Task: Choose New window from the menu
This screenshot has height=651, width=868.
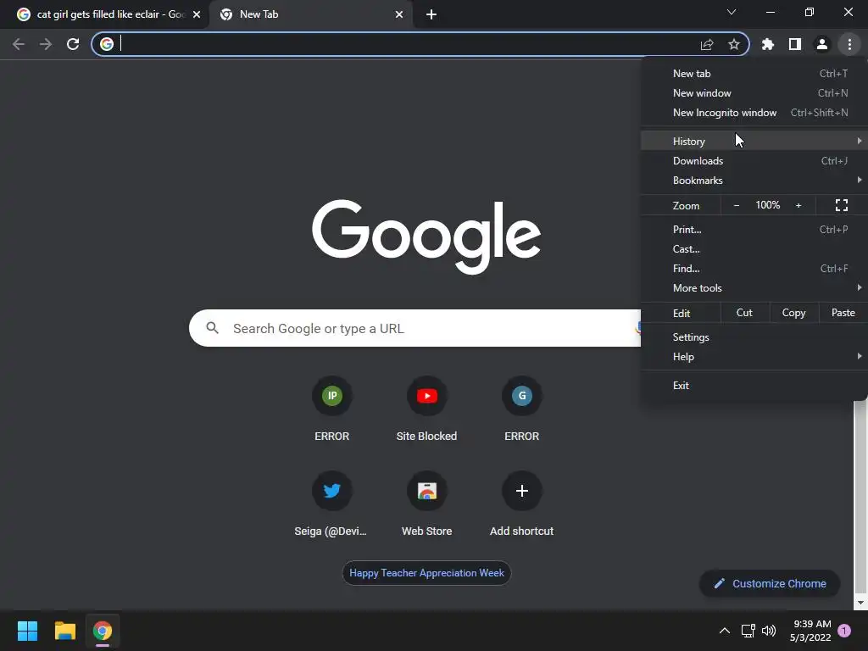Action: (754, 93)
